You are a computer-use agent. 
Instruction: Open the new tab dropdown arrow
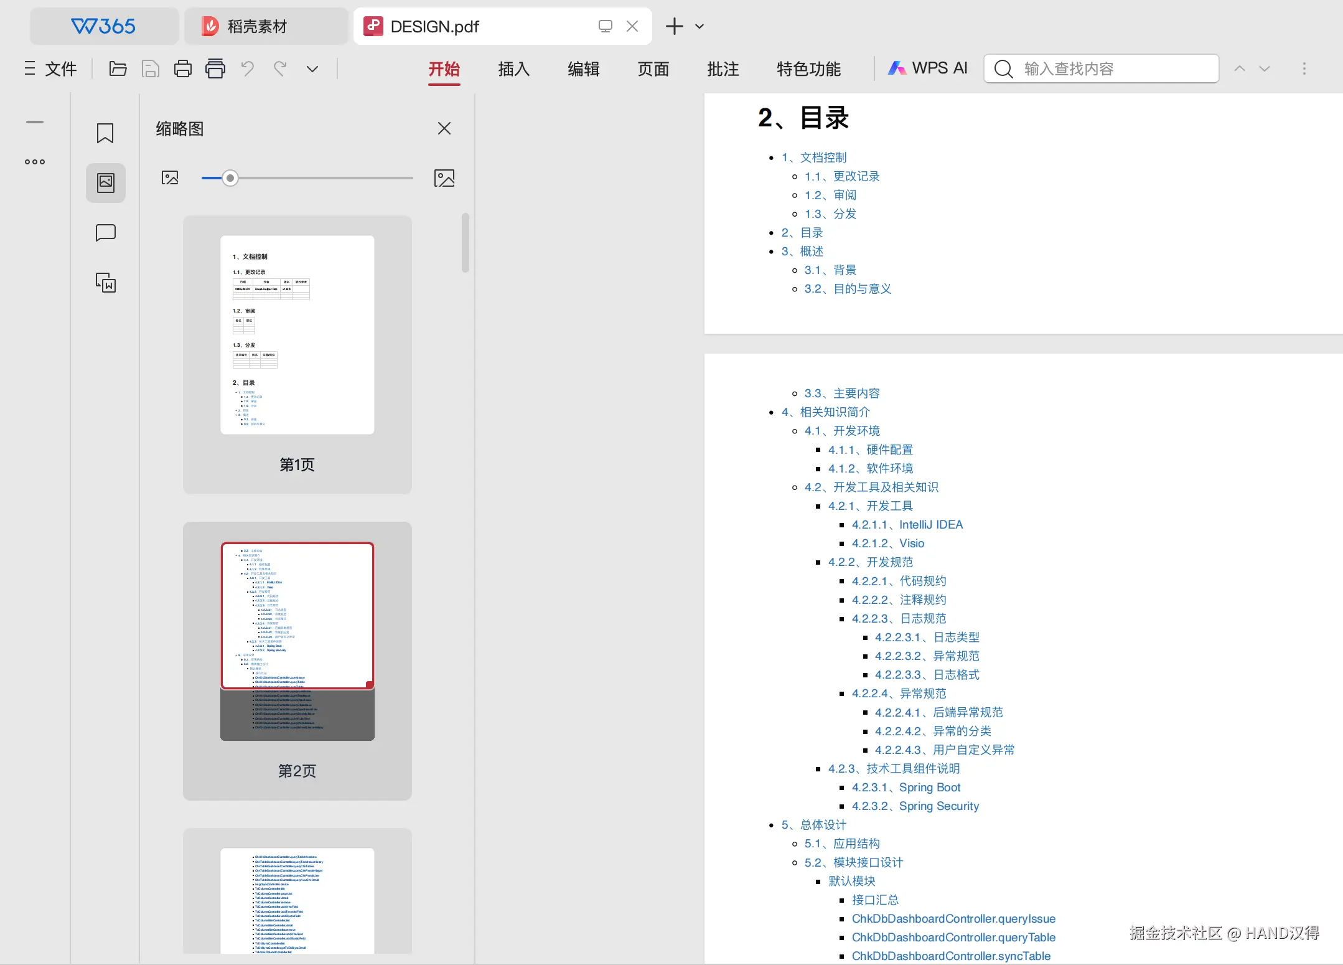tap(700, 26)
